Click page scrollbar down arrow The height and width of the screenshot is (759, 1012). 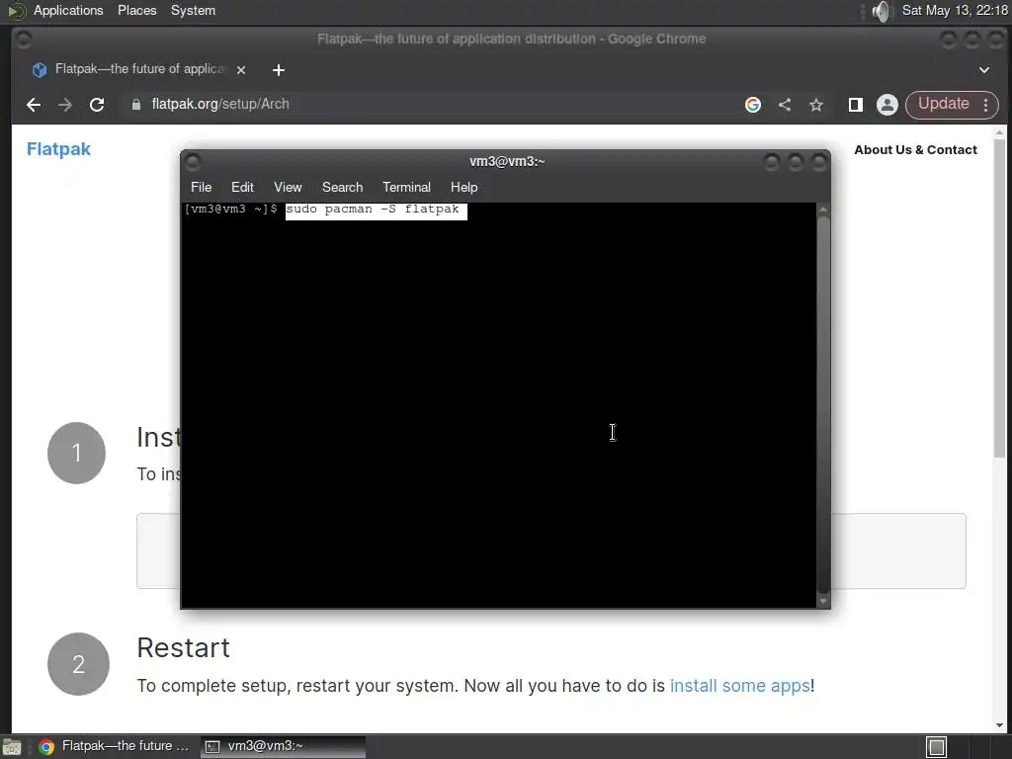[999, 725]
